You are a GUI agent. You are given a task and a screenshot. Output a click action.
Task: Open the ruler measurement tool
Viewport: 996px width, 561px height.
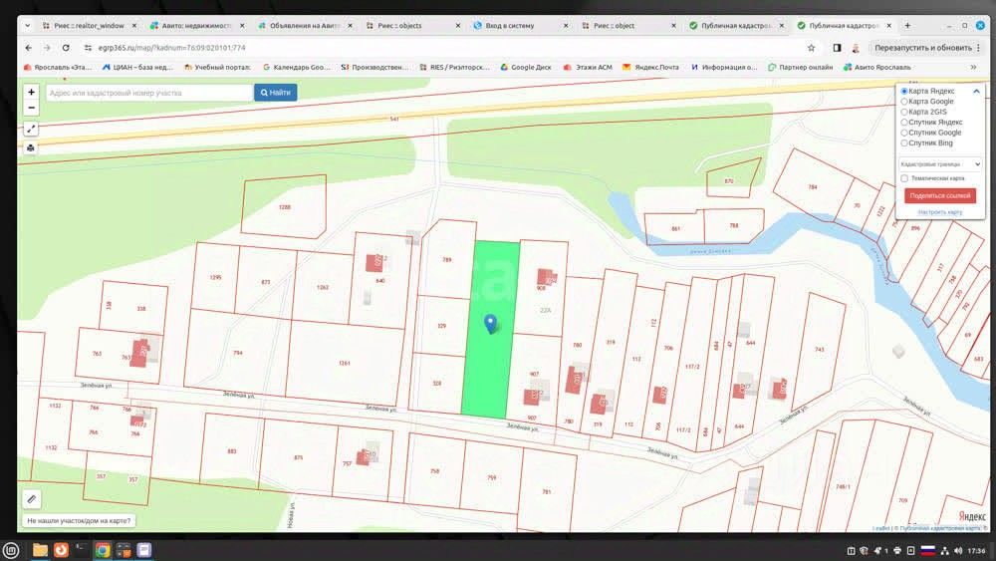click(x=31, y=498)
